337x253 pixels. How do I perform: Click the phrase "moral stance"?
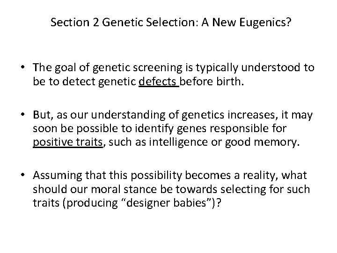tap(124, 189)
